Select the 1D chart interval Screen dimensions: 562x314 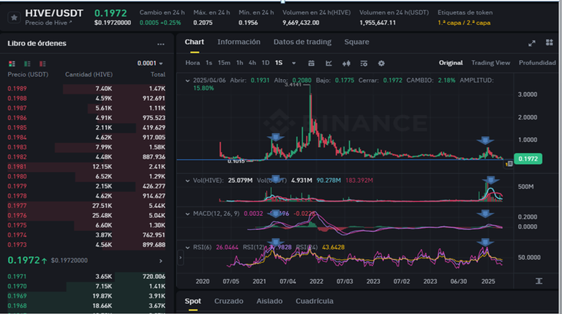(265, 63)
